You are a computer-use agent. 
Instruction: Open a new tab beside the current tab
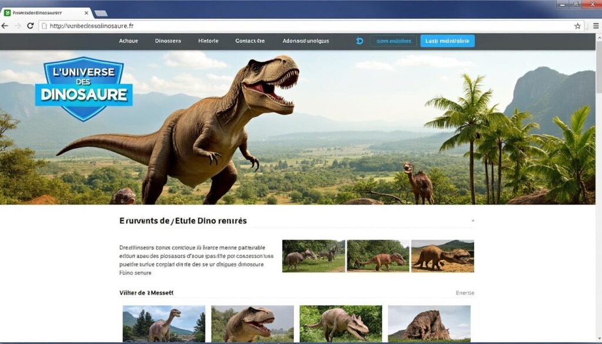[101, 13]
